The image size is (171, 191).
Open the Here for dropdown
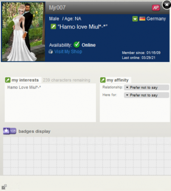pyautogui.click(x=147, y=95)
